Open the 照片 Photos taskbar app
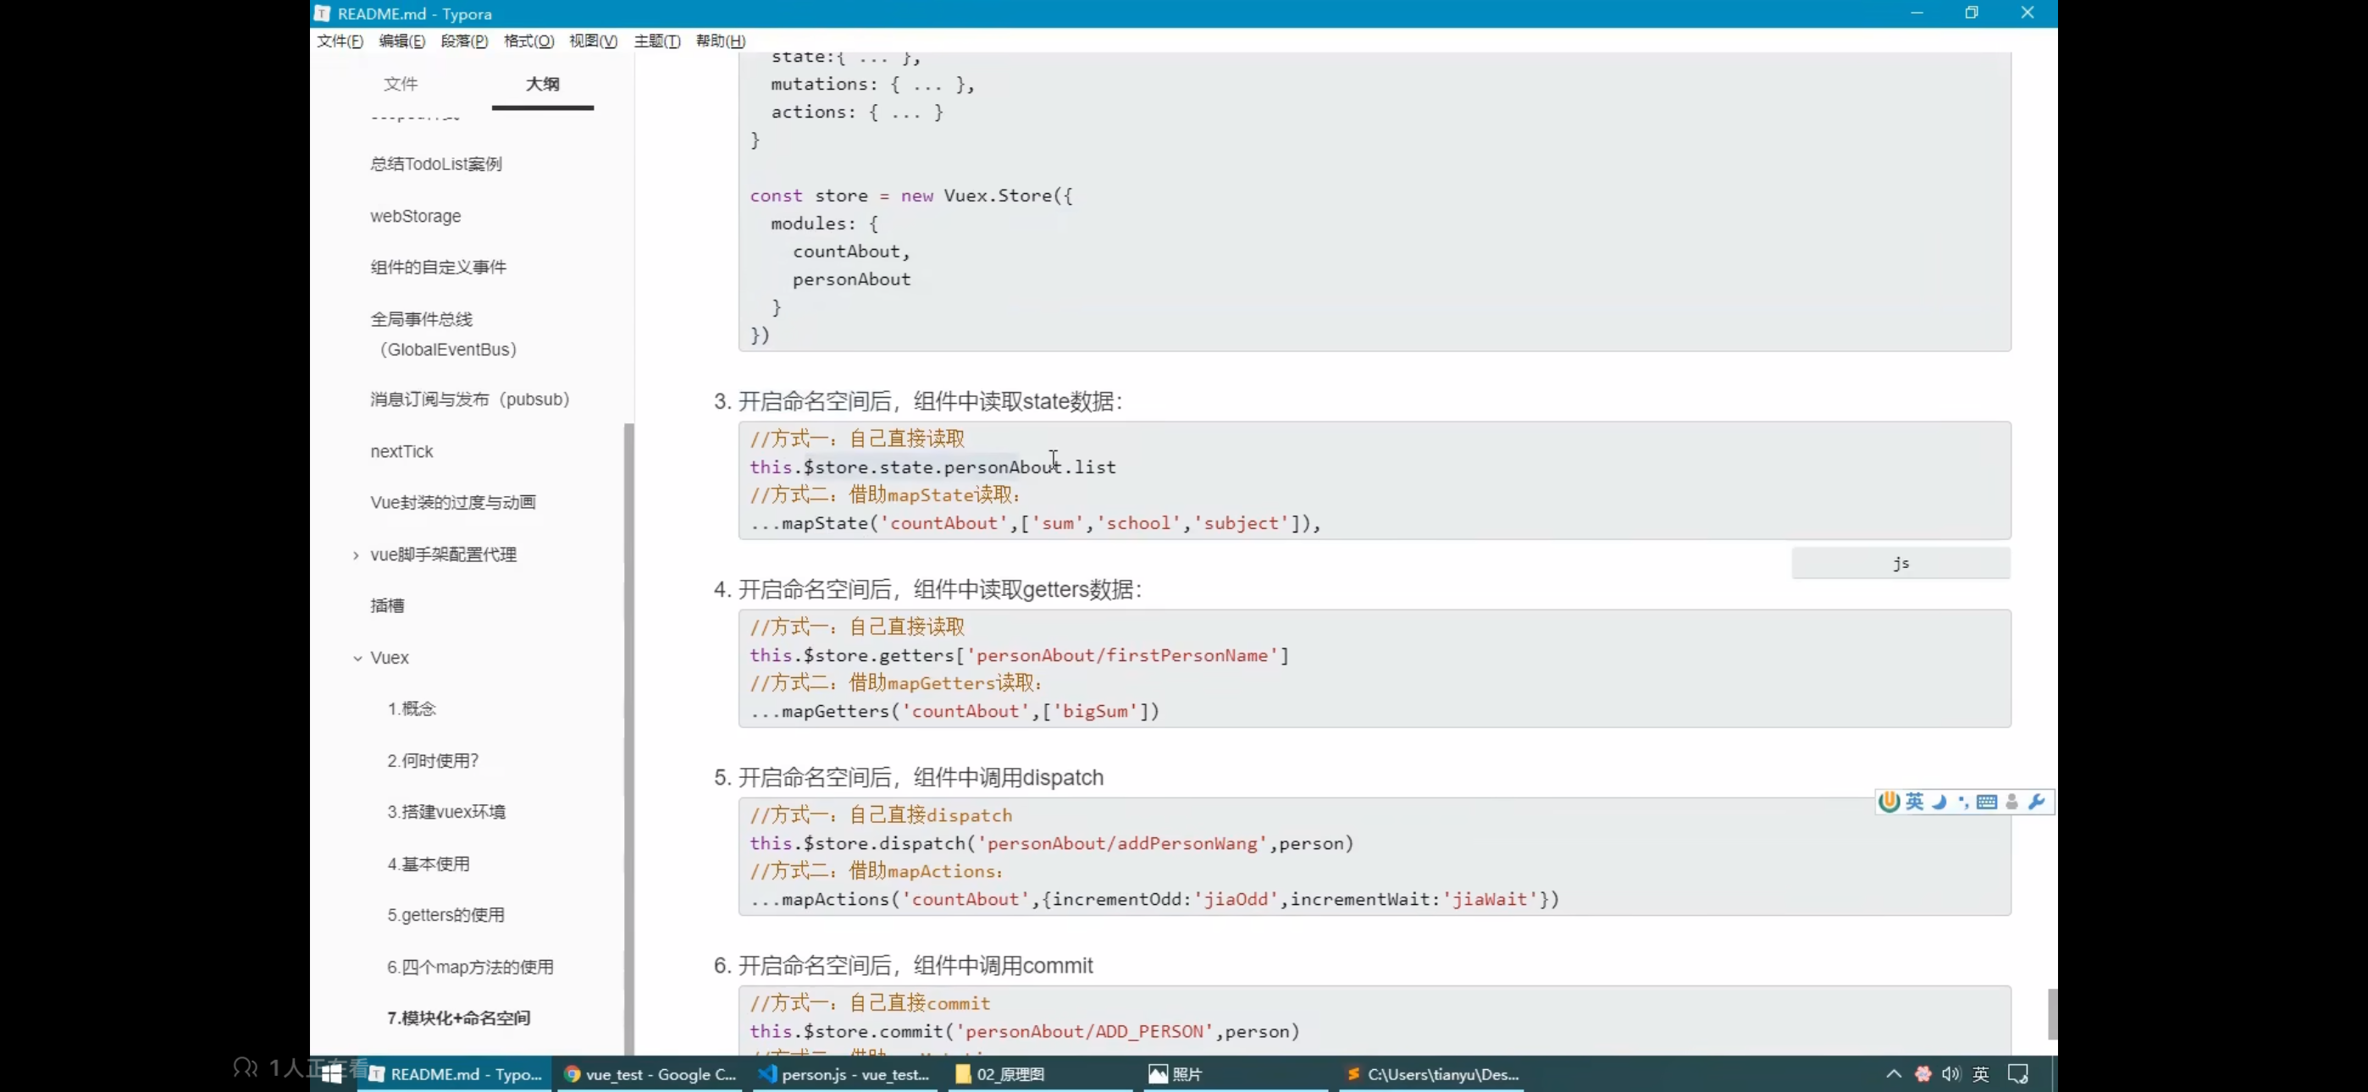2368x1092 pixels. click(1176, 1073)
